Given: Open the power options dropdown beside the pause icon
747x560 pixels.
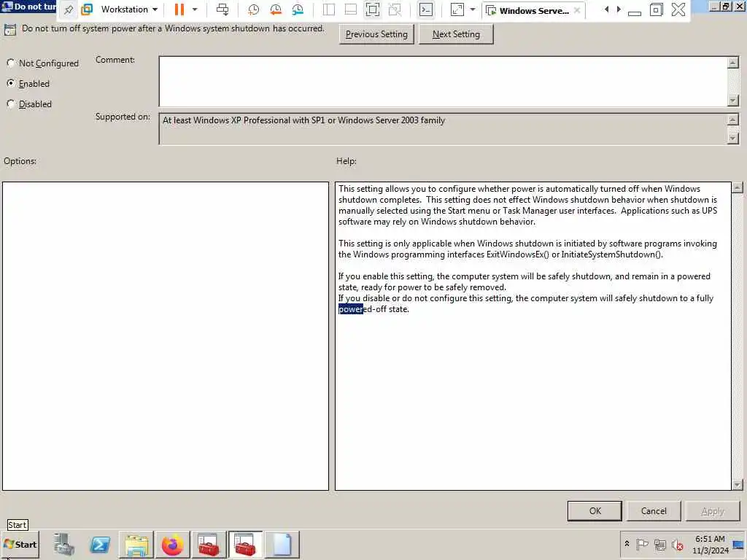Looking at the screenshot, I should click(x=194, y=9).
